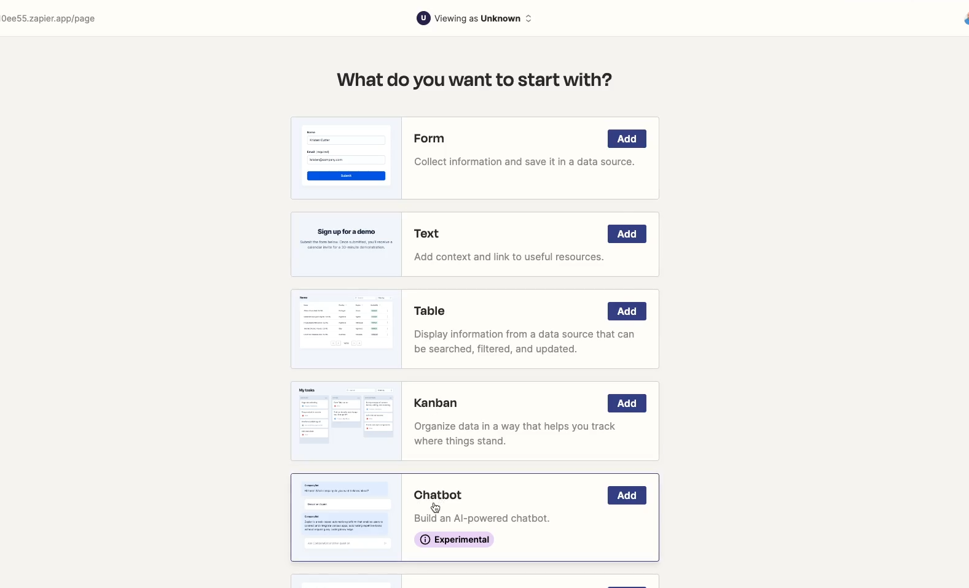Screen dimensions: 969x588
Task: Click the Chatbot title text
Action: tap(437, 495)
